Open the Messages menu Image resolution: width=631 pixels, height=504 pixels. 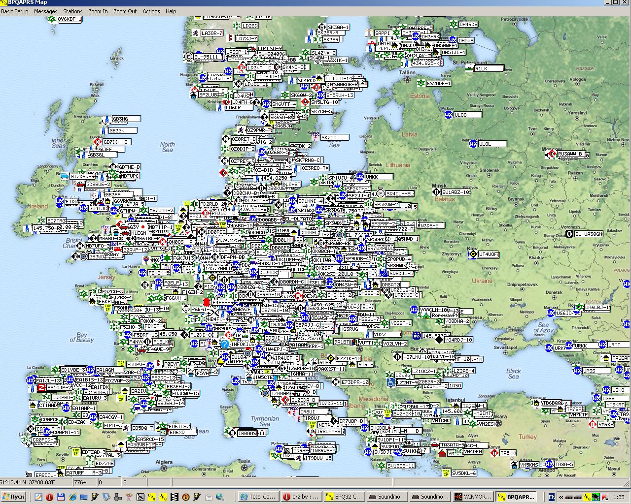coord(45,11)
